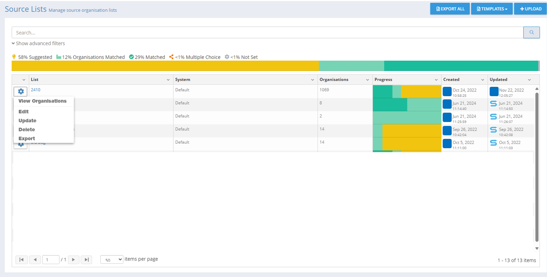The image size is (547, 277).
Task: Open the Templates dropdown
Action: (x=492, y=9)
